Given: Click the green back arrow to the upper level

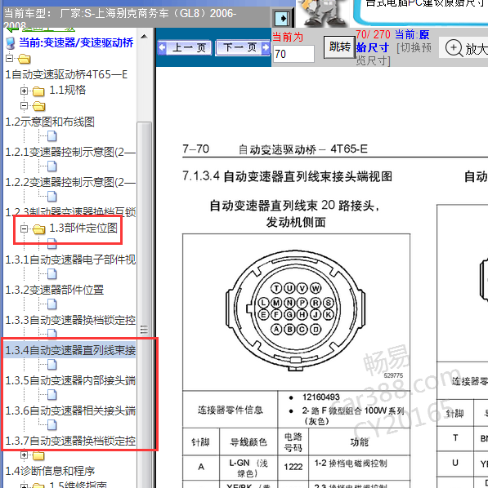Looking at the screenshot, I should (x=13, y=29).
